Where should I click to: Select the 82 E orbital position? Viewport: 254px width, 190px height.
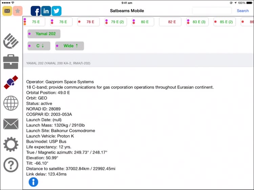tap(170, 22)
